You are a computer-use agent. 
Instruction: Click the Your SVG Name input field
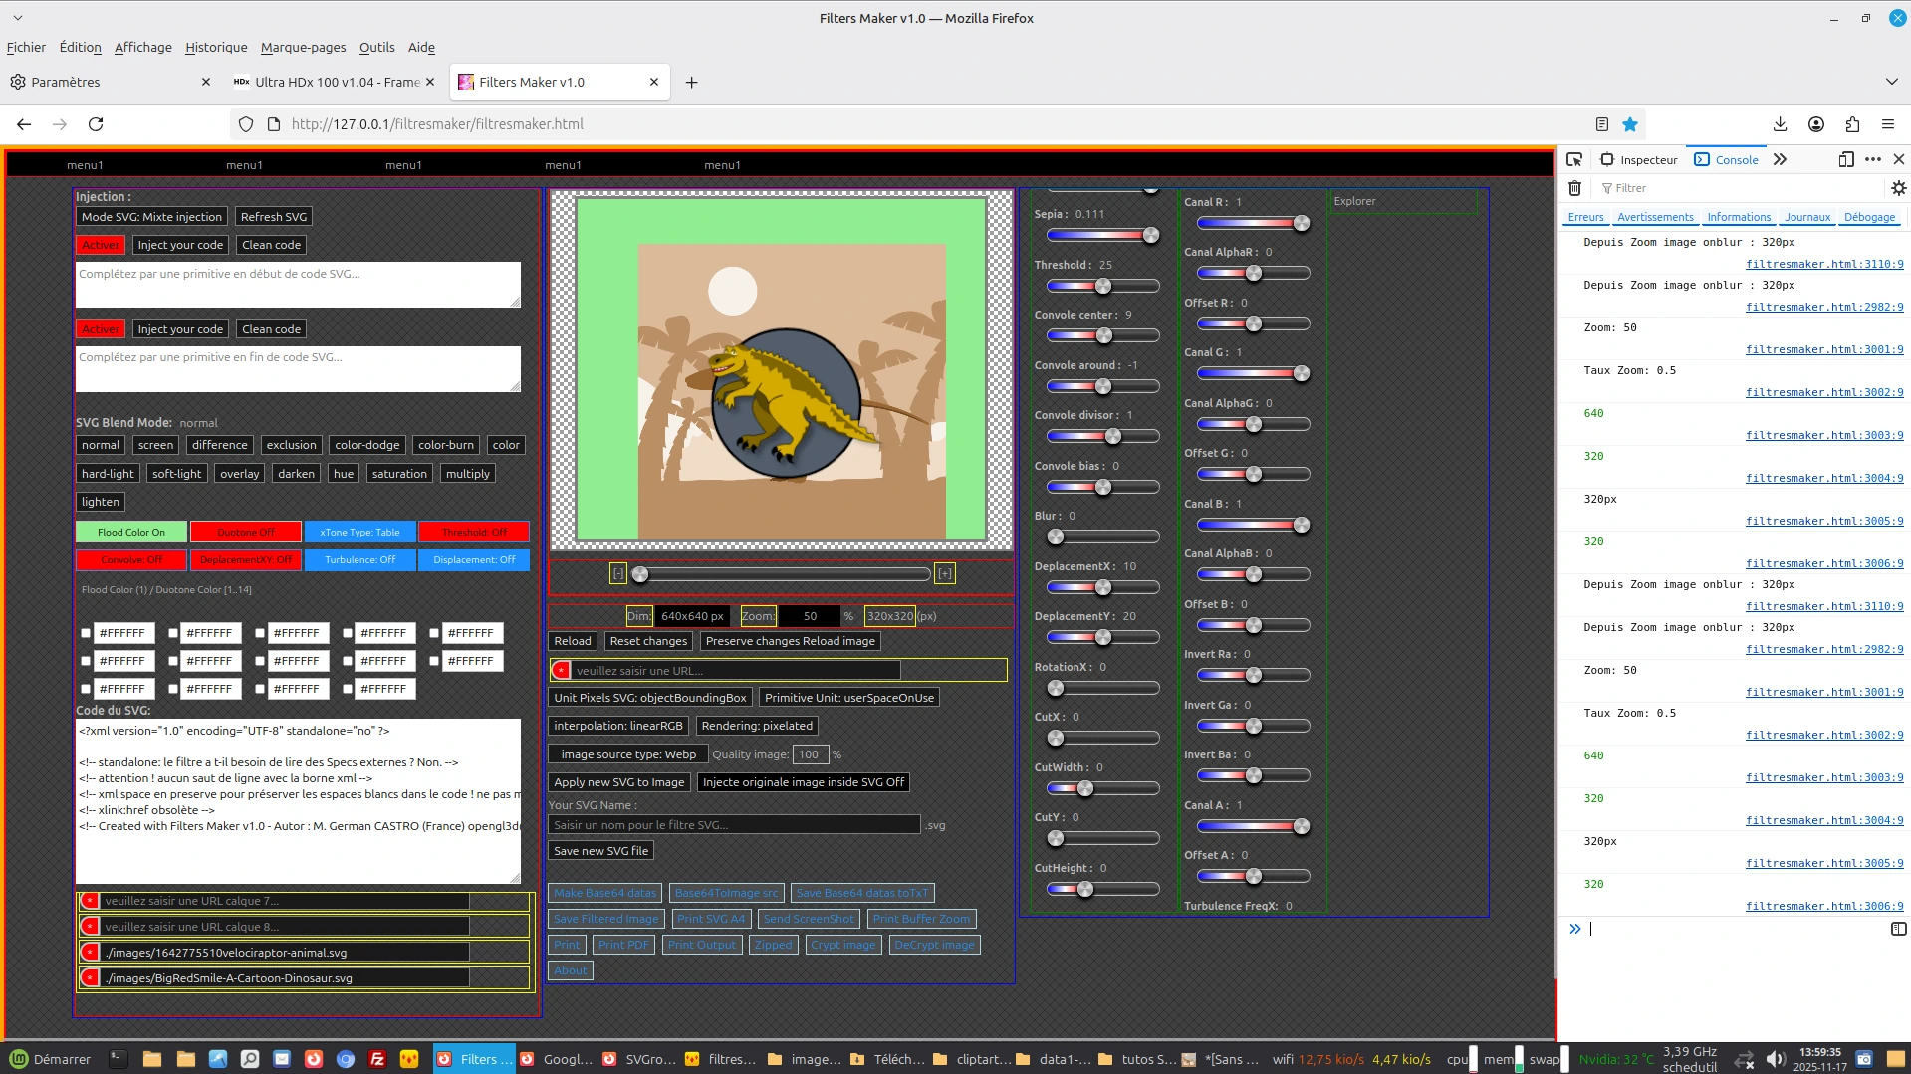734,825
